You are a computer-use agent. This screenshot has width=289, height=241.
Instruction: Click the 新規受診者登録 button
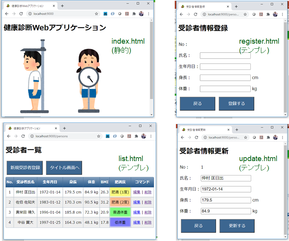pyautogui.click(x=25, y=167)
